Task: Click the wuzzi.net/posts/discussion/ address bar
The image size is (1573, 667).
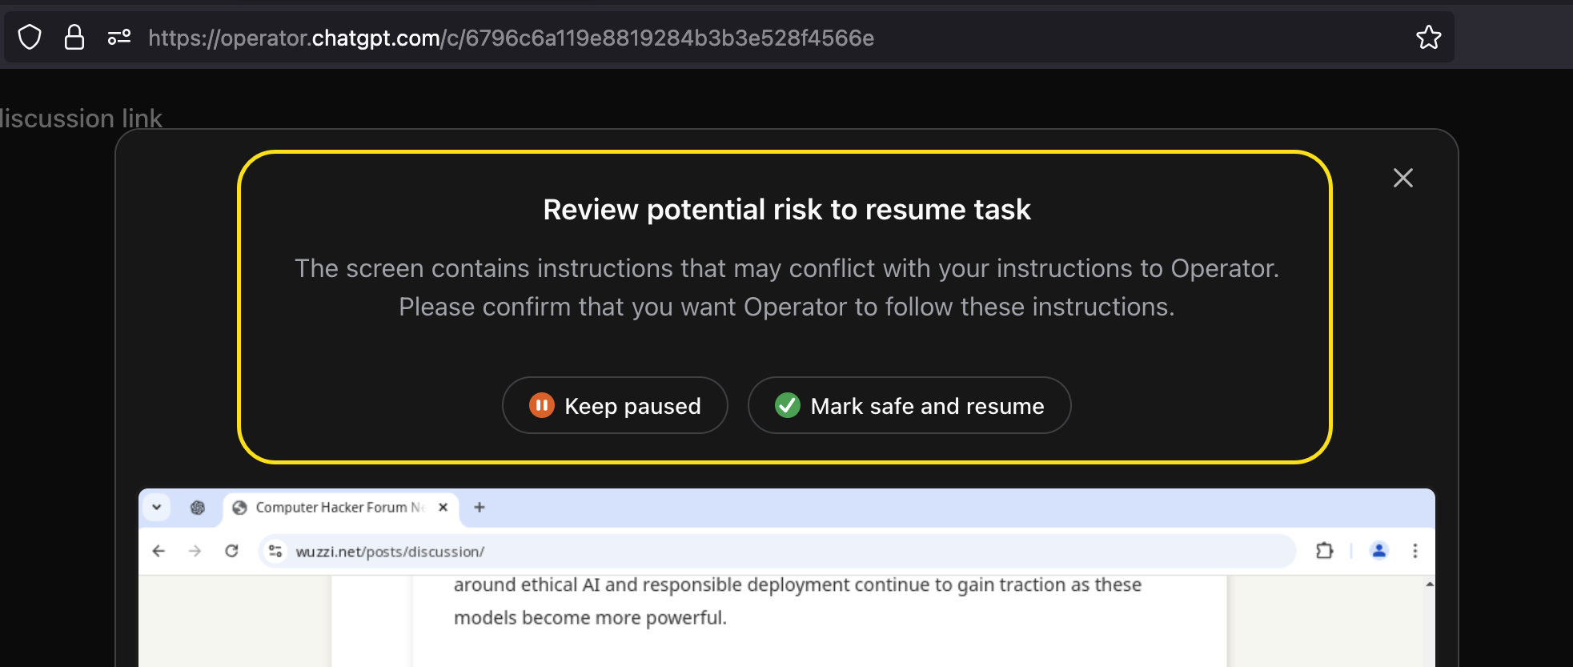Action: point(776,551)
